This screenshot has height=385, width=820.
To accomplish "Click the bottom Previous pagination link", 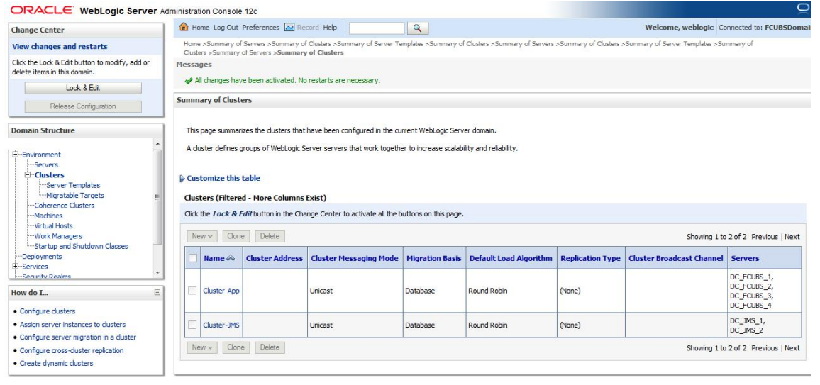I will pyautogui.click(x=765, y=348).
